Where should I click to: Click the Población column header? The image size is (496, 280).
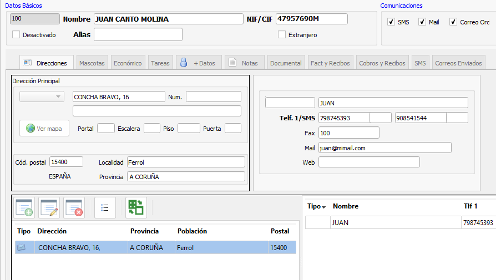[x=192, y=231]
